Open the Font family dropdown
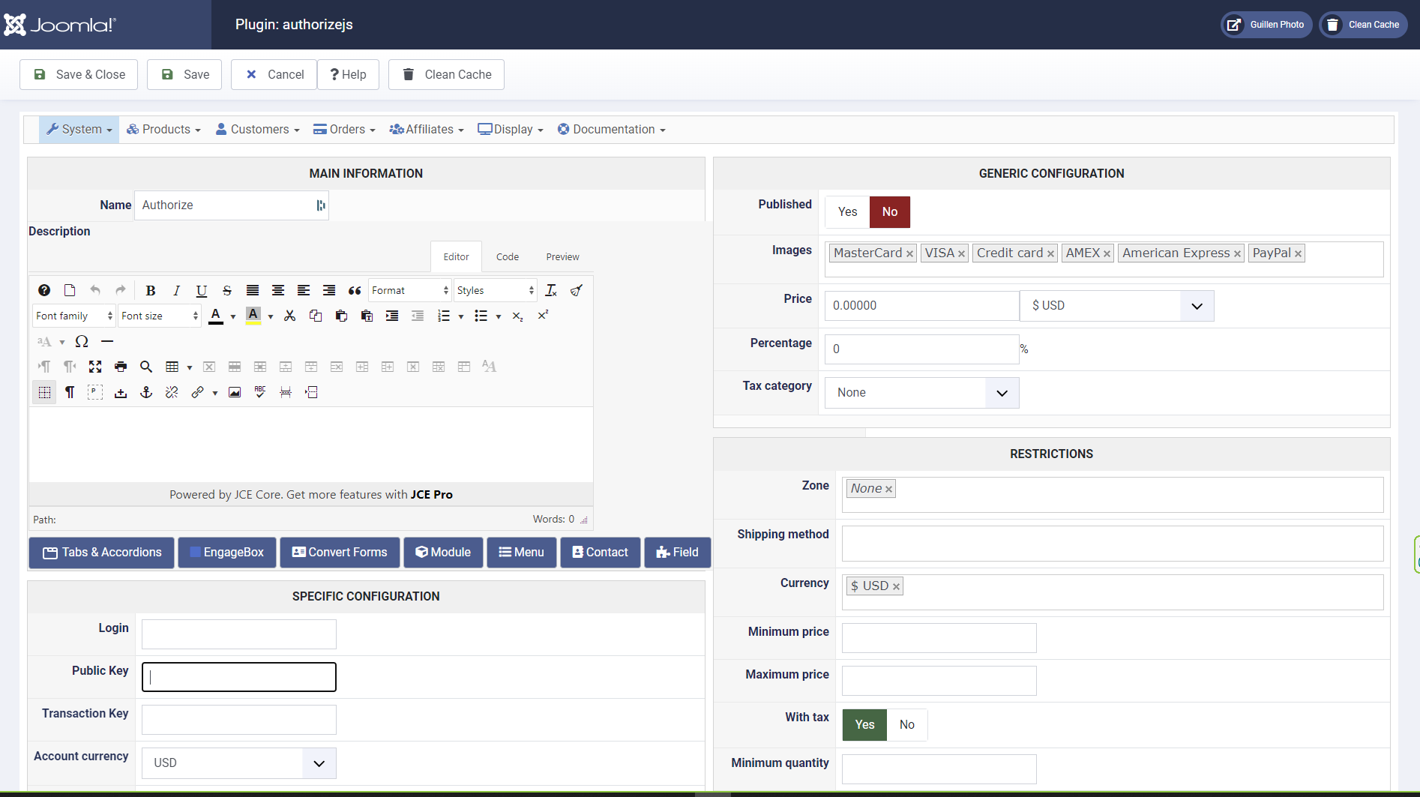 73,316
